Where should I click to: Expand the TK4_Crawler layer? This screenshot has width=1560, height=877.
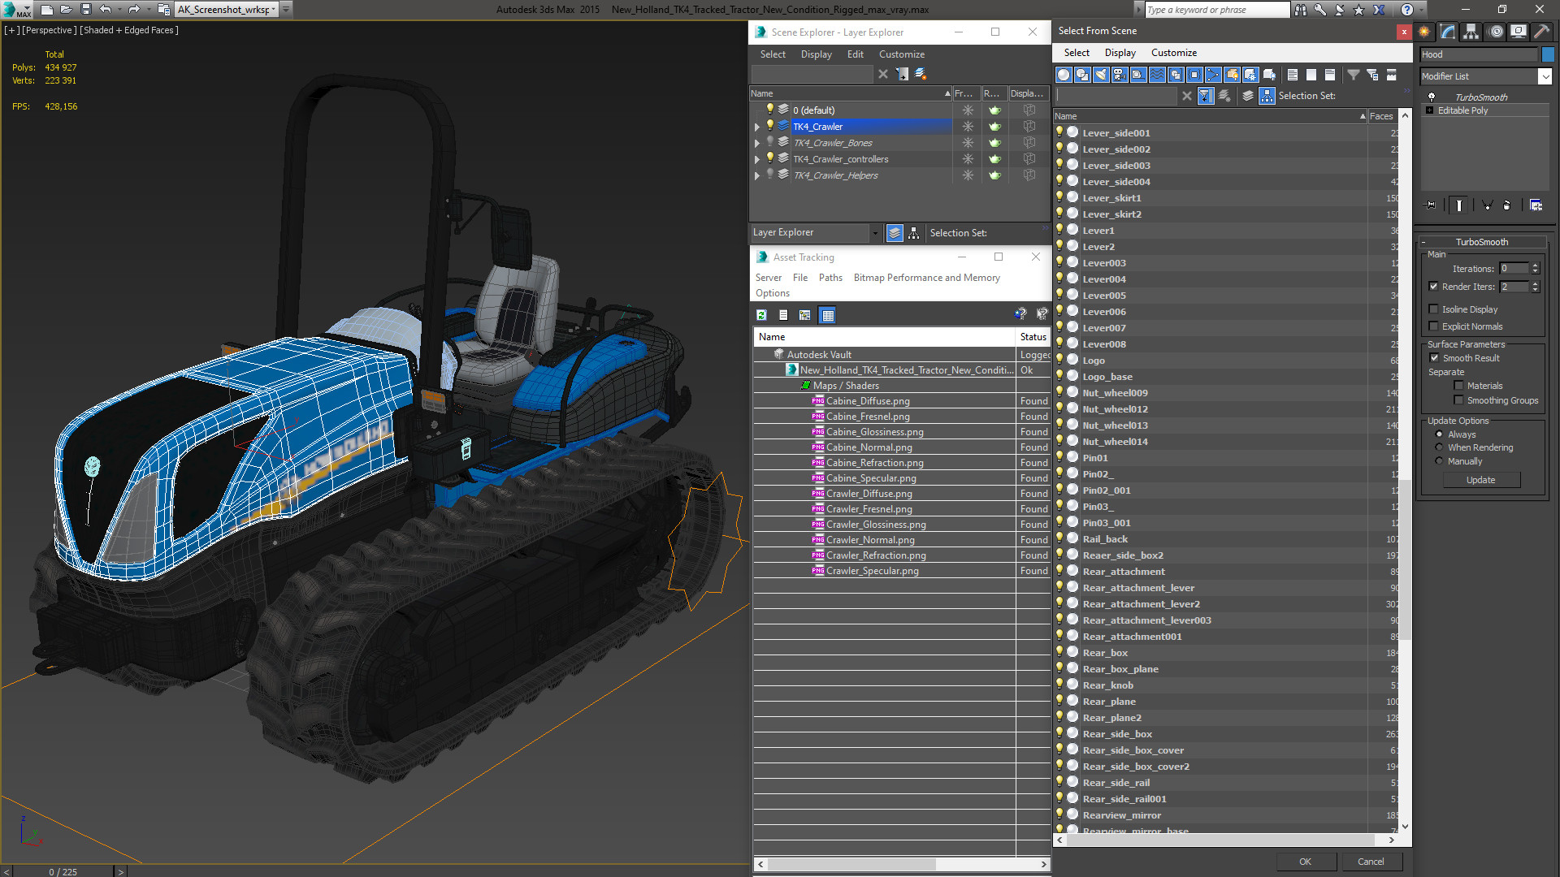tap(757, 127)
